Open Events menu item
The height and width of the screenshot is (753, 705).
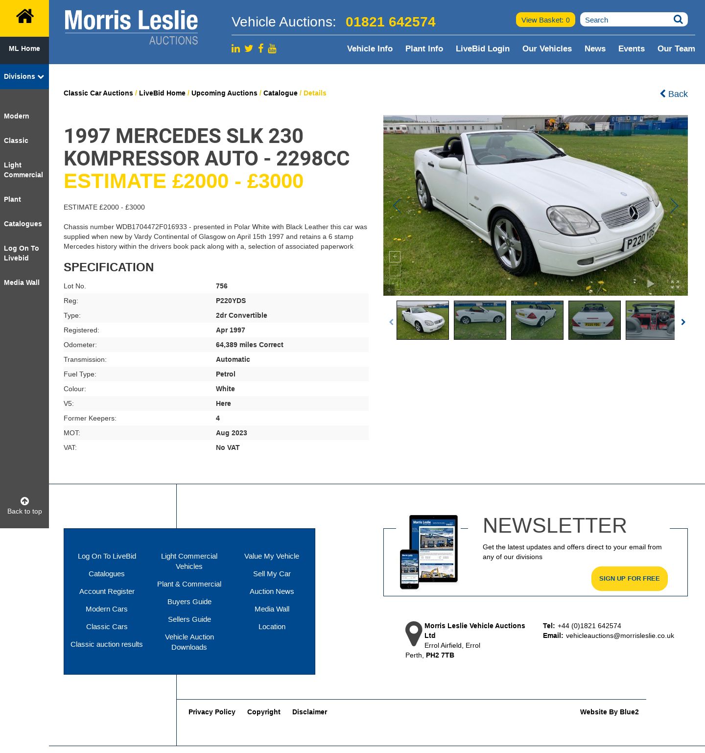pos(632,48)
